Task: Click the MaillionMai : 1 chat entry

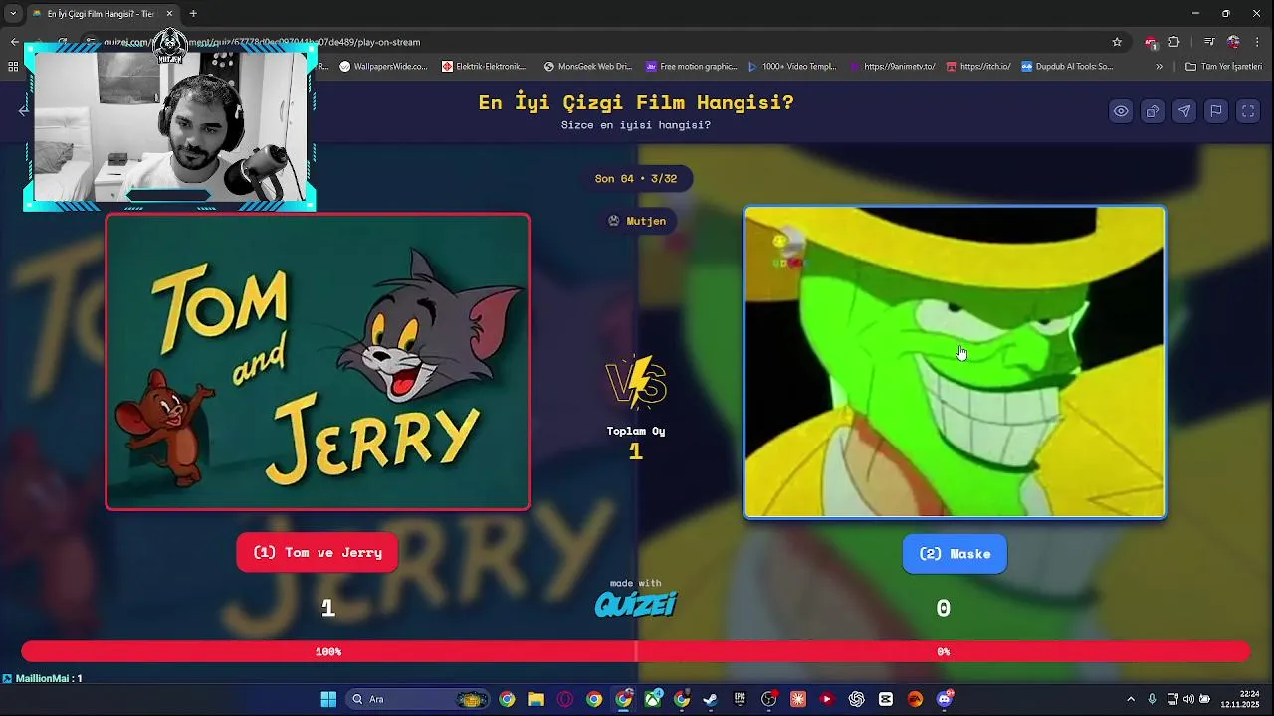Action: coord(48,678)
